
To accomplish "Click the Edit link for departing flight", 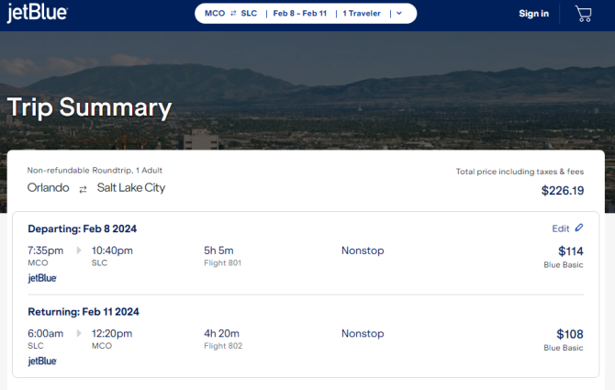I will (561, 228).
